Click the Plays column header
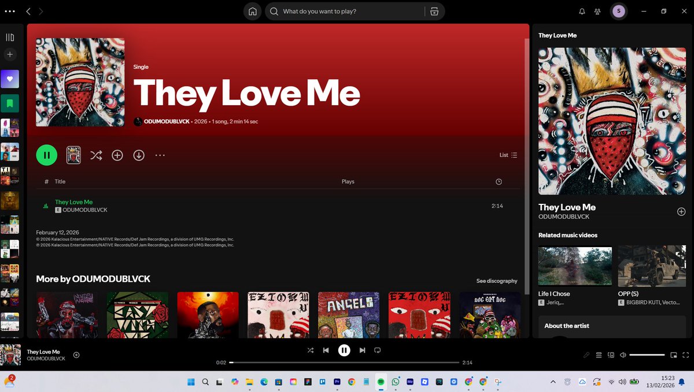Viewport: 694px width, 392px height. tap(348, 181)
